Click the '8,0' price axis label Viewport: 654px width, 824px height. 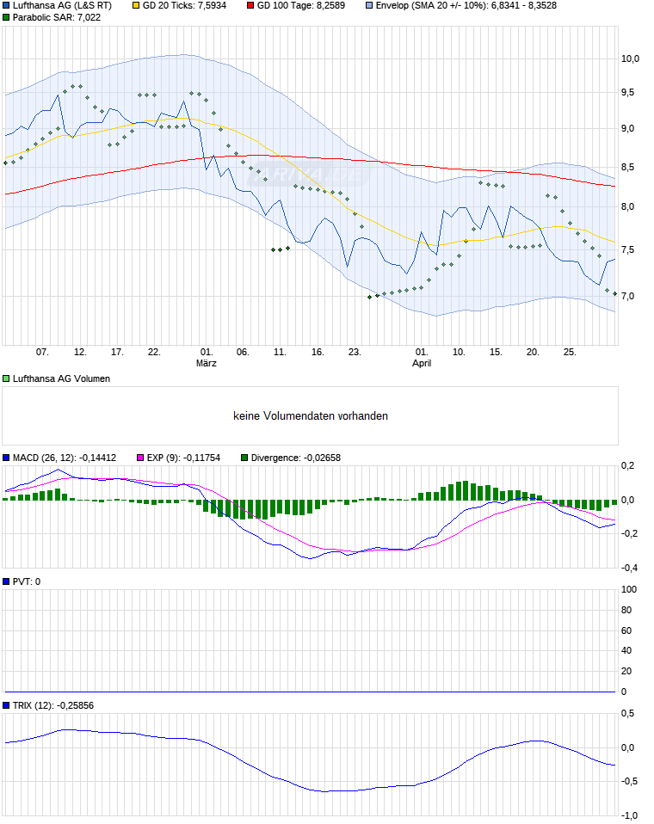627,207
